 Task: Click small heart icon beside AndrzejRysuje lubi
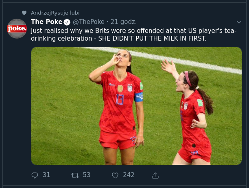[24, 13]
